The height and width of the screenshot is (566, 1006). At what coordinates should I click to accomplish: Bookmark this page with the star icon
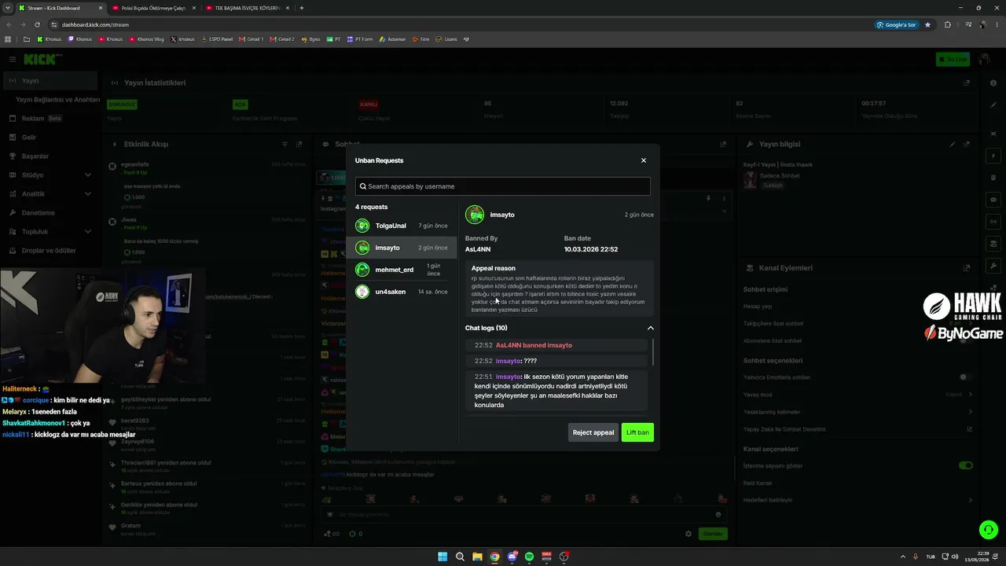927,24
